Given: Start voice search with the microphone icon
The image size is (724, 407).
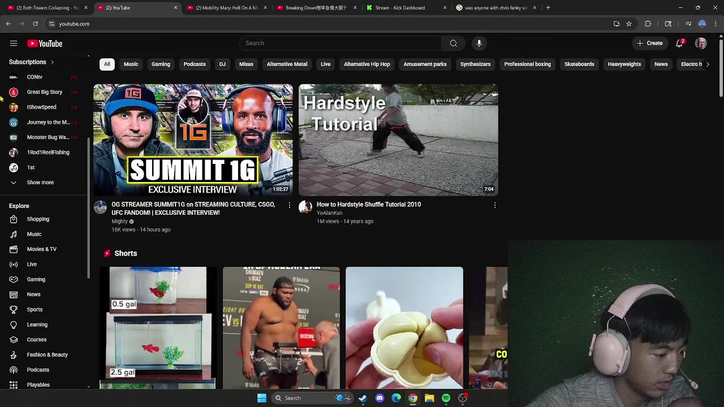Looking at the screenshot, I should pos(479,44).
